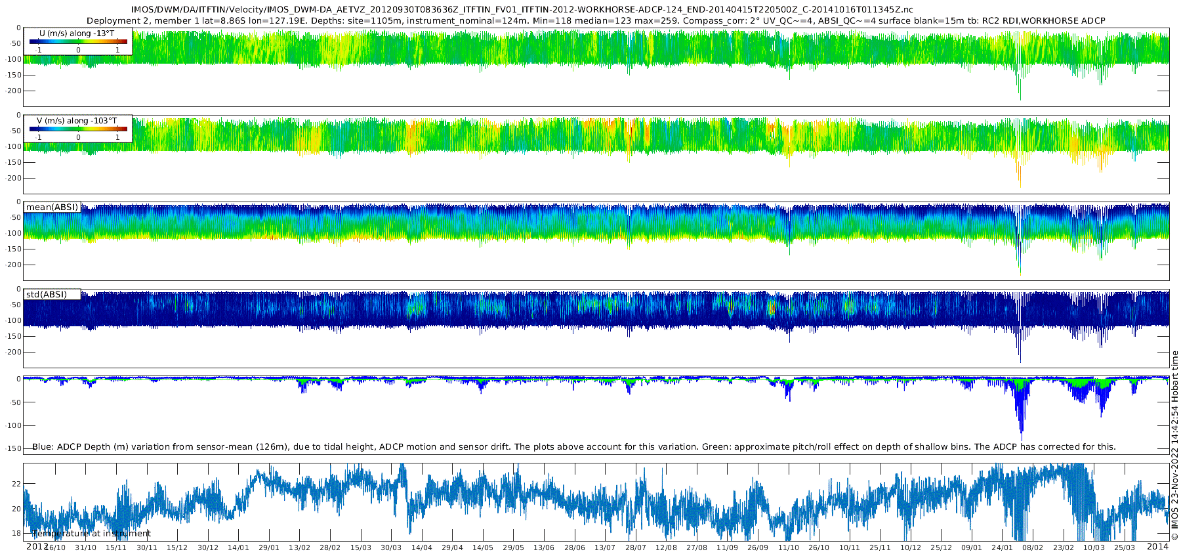
Task: Click the 30/11 date tick label
Action: pos(146,548)
